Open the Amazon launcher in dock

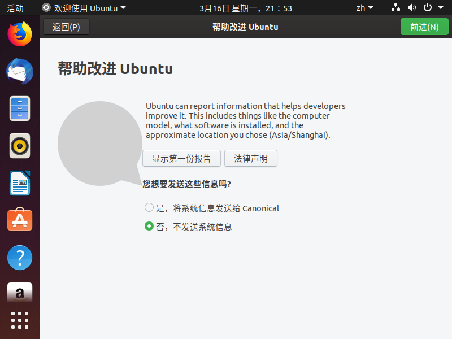pos(20,292)
